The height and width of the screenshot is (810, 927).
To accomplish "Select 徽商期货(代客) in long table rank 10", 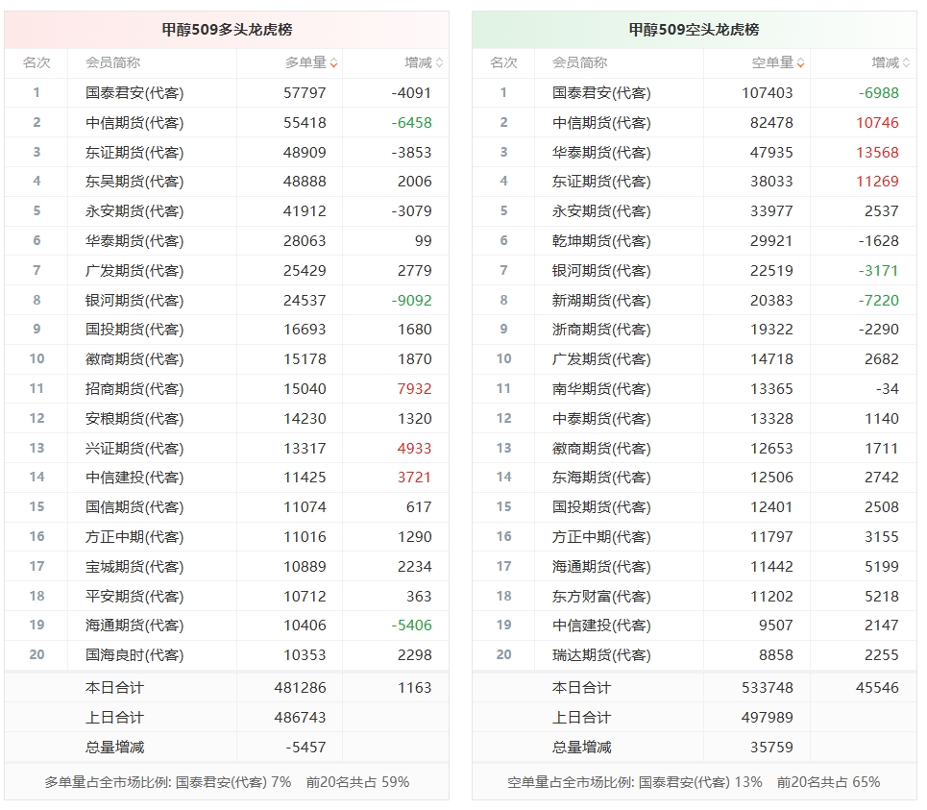I will (134, 359).
